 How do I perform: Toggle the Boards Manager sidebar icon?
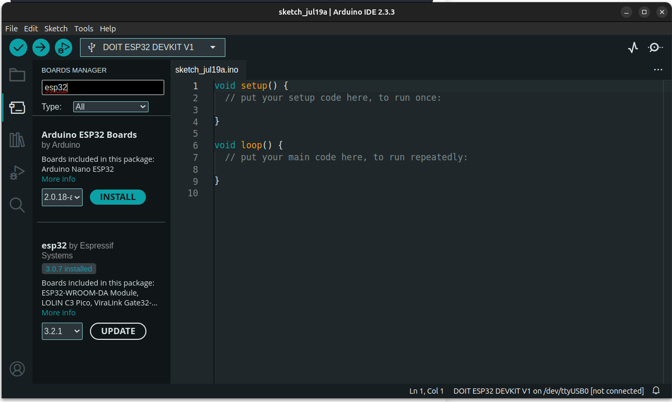17,108
